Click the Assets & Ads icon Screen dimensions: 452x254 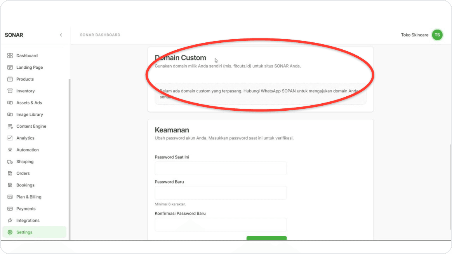point(10,103)
